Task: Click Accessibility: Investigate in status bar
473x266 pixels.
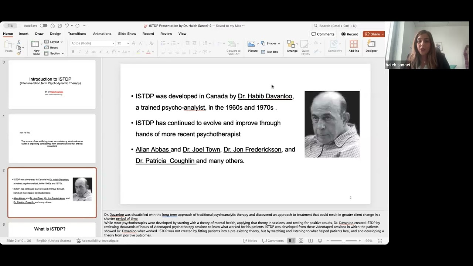Action: pos(98,241)
